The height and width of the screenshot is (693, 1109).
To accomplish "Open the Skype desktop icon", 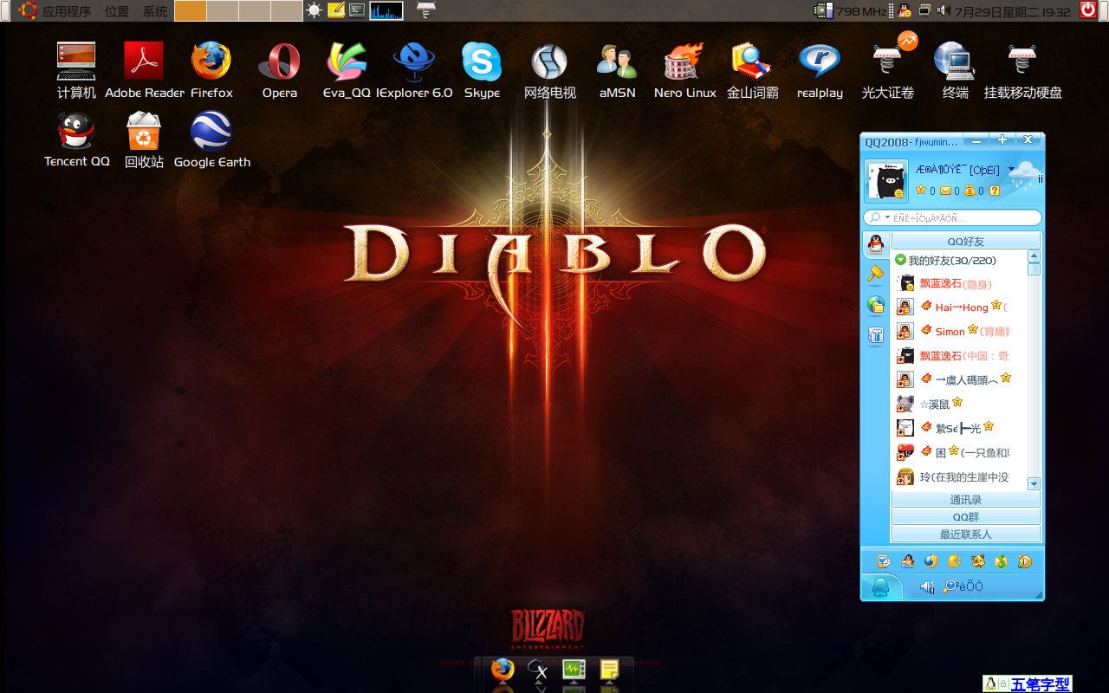I will tap(482, 71).
